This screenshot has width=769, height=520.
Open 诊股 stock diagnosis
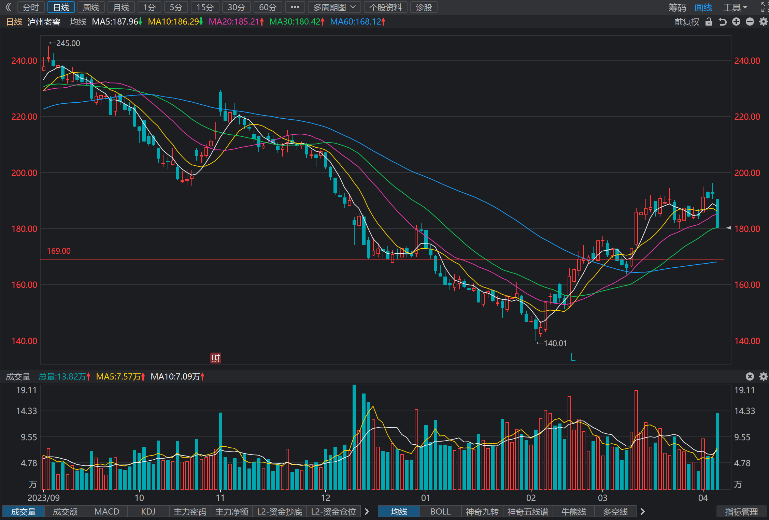424,7
